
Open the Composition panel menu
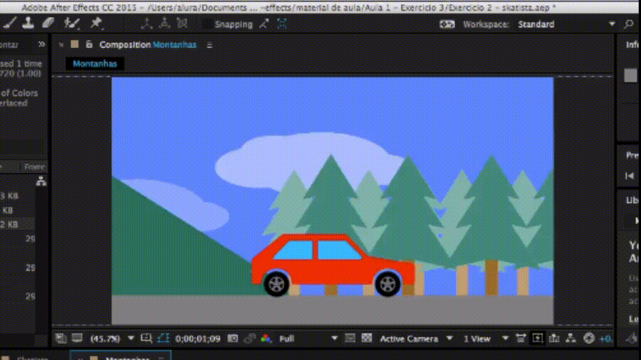point(210,45)
